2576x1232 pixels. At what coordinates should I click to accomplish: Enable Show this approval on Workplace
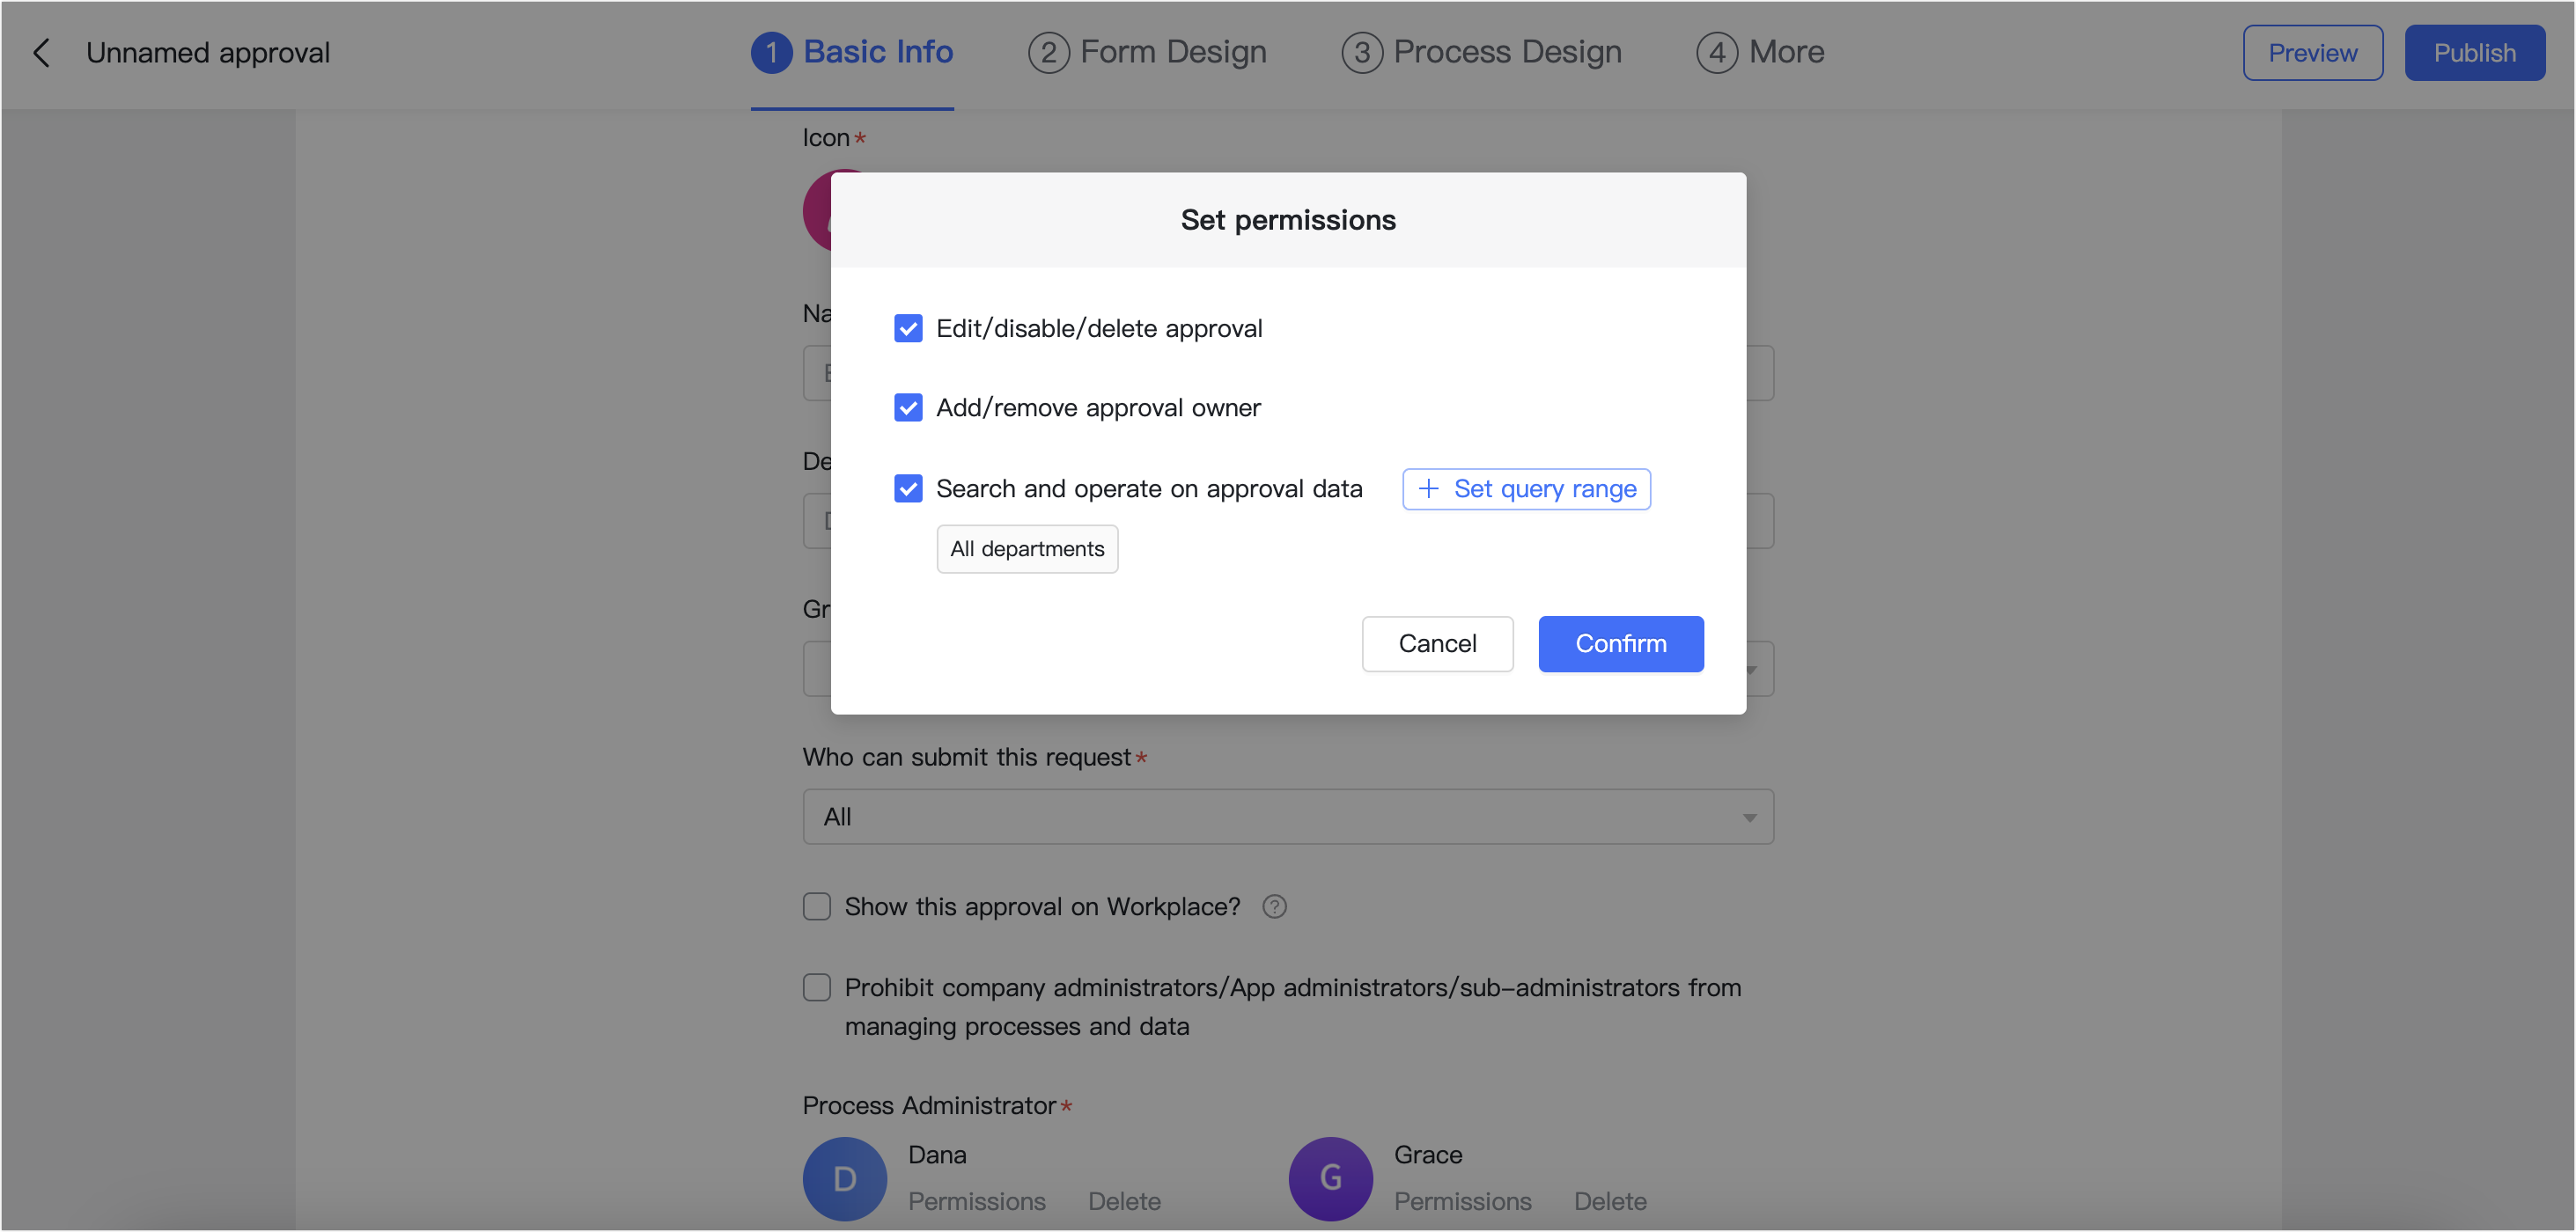pyautogui.click(x=817, y=906)
